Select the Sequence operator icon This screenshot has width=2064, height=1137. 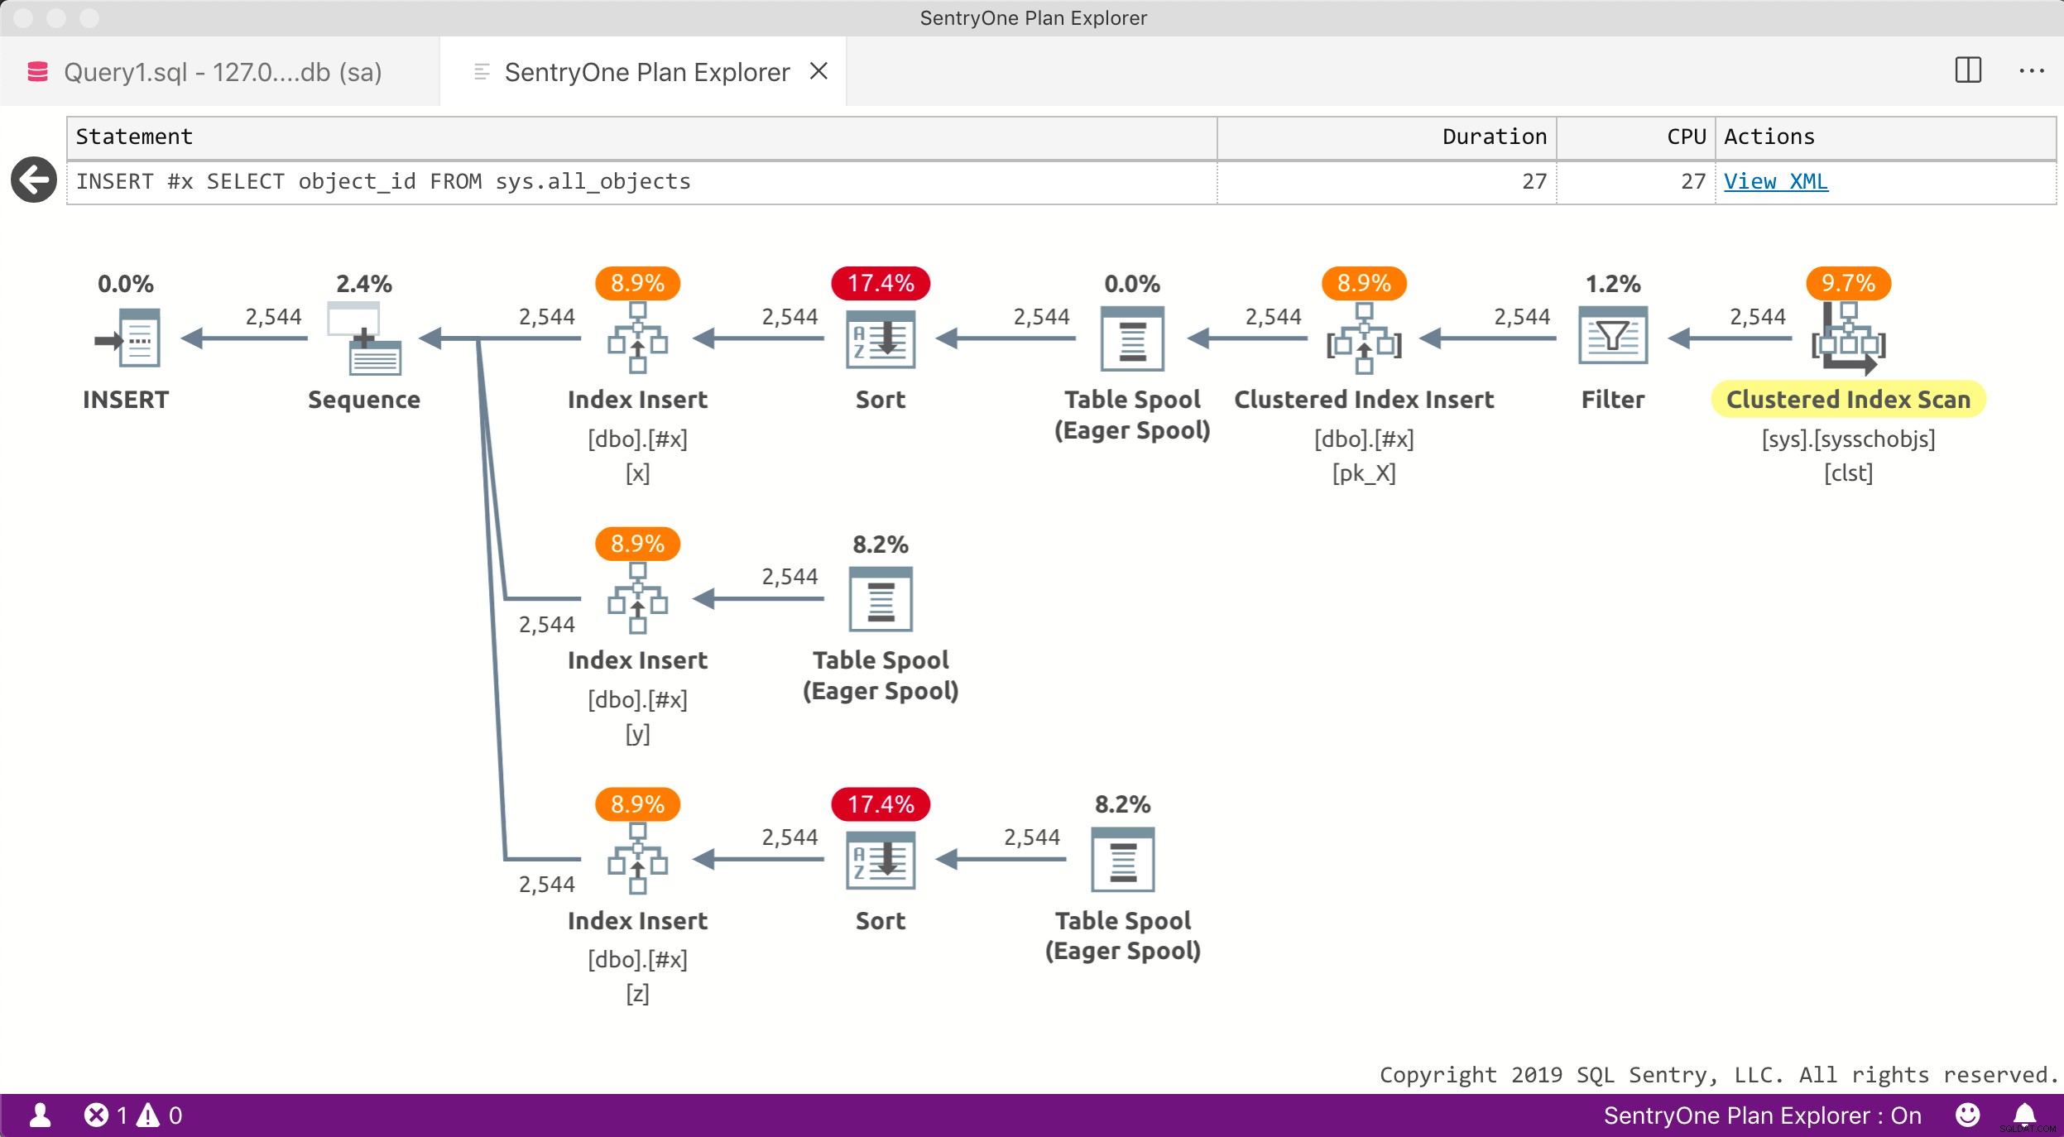click(364, 338)
